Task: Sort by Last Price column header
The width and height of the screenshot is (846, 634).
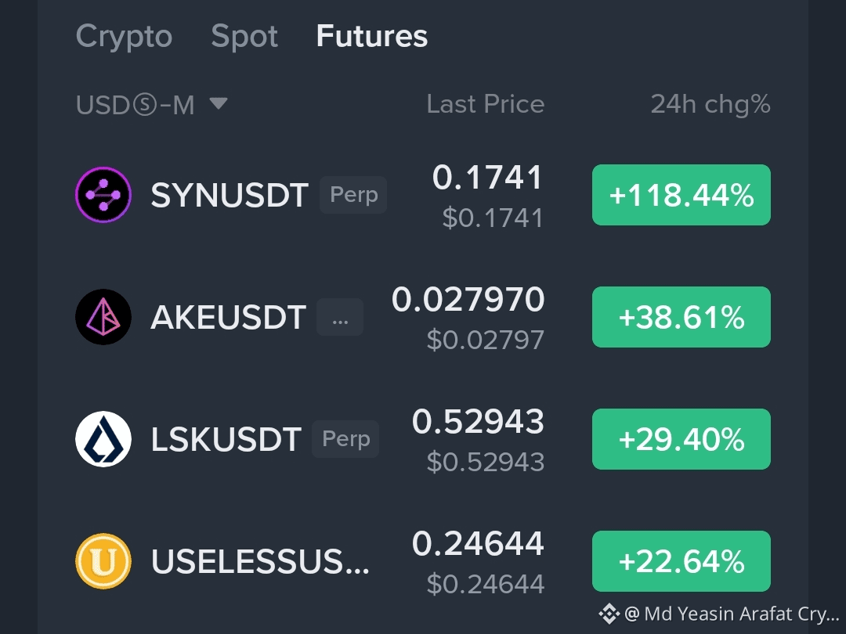Action: pyautogui.click(x=486, y=104)
